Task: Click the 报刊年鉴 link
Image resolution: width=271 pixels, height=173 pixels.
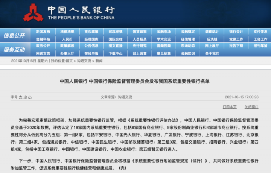Action: tap(260, 46)
